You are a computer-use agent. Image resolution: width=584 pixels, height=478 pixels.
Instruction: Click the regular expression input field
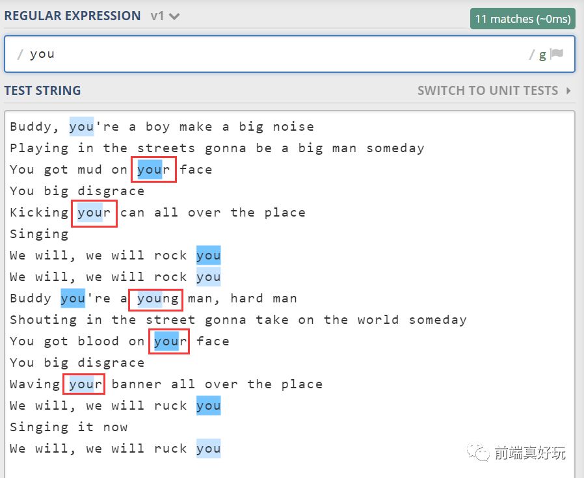click(x=289, y=54)
